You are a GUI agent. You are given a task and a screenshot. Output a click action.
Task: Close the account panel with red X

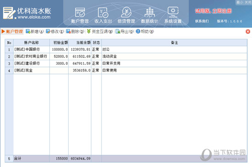(x=248, y=31)
